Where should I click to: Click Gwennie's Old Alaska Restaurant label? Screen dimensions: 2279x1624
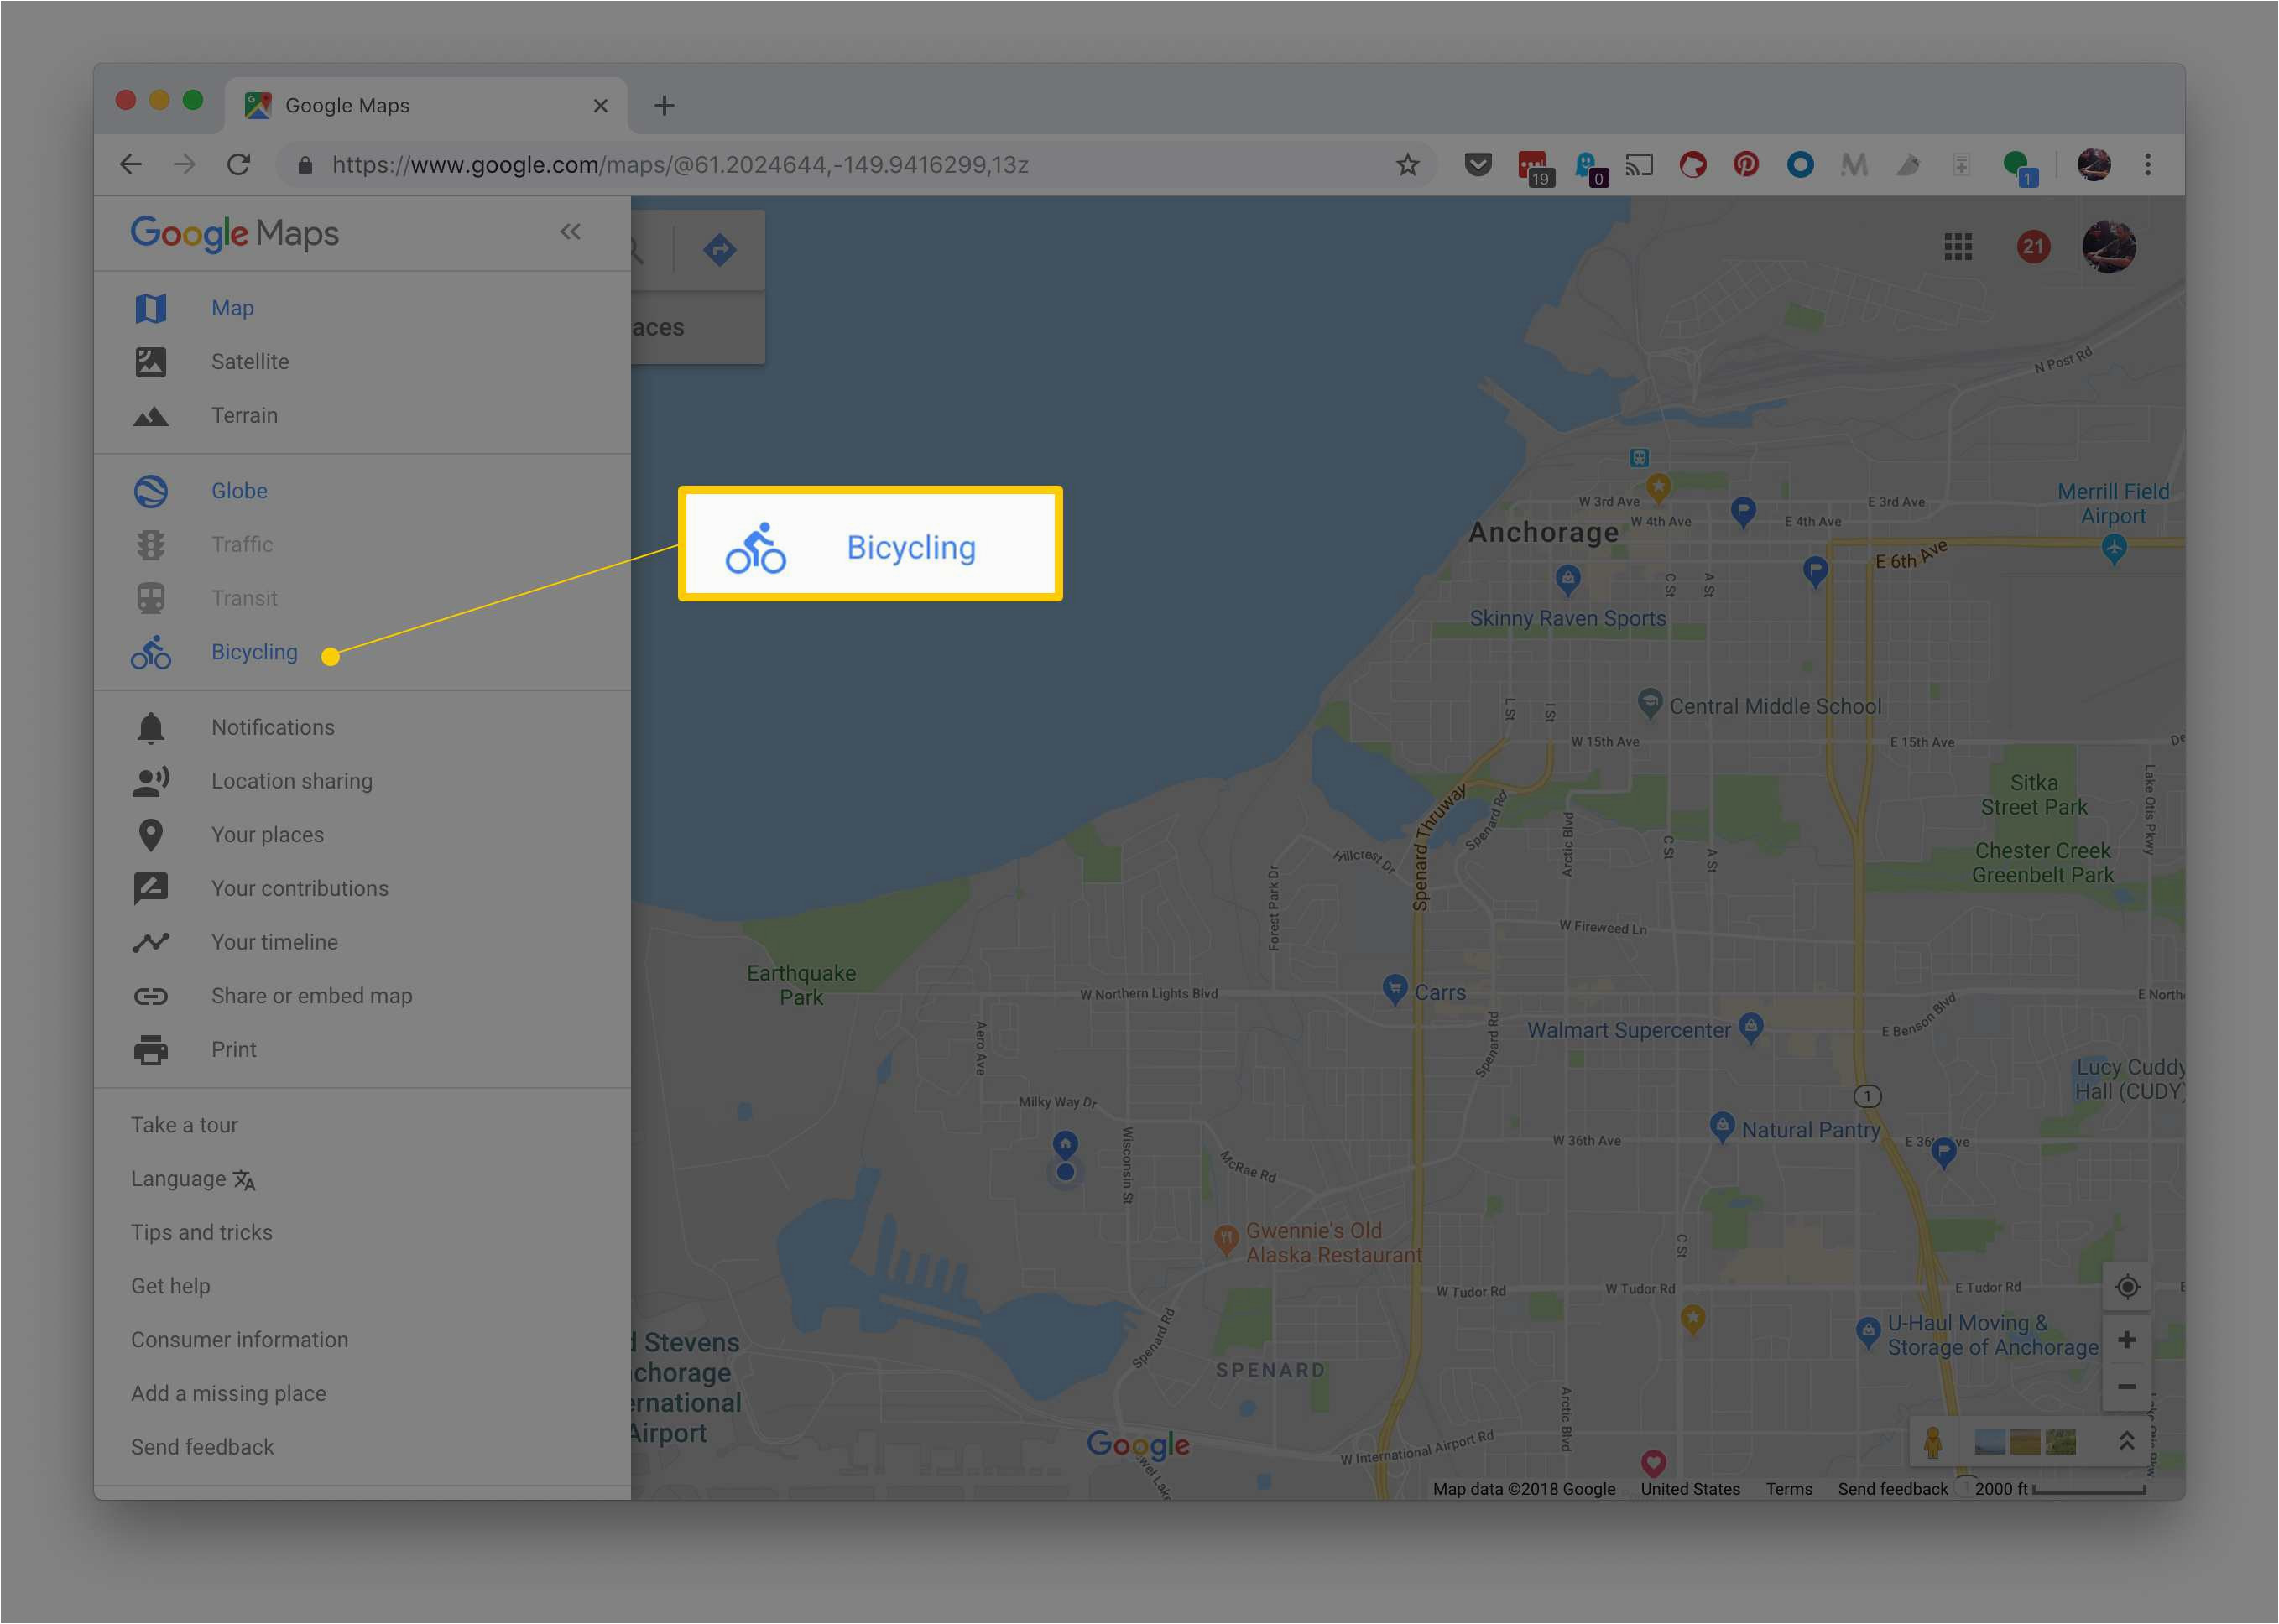tap(1333, 1244)
